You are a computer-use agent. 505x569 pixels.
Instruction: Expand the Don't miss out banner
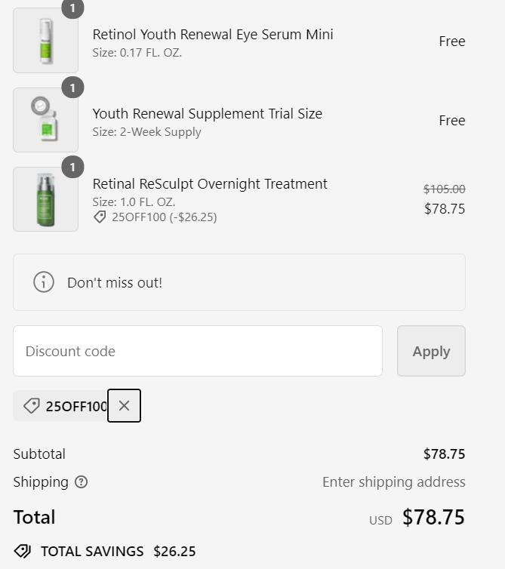click(x=239, y=282)
